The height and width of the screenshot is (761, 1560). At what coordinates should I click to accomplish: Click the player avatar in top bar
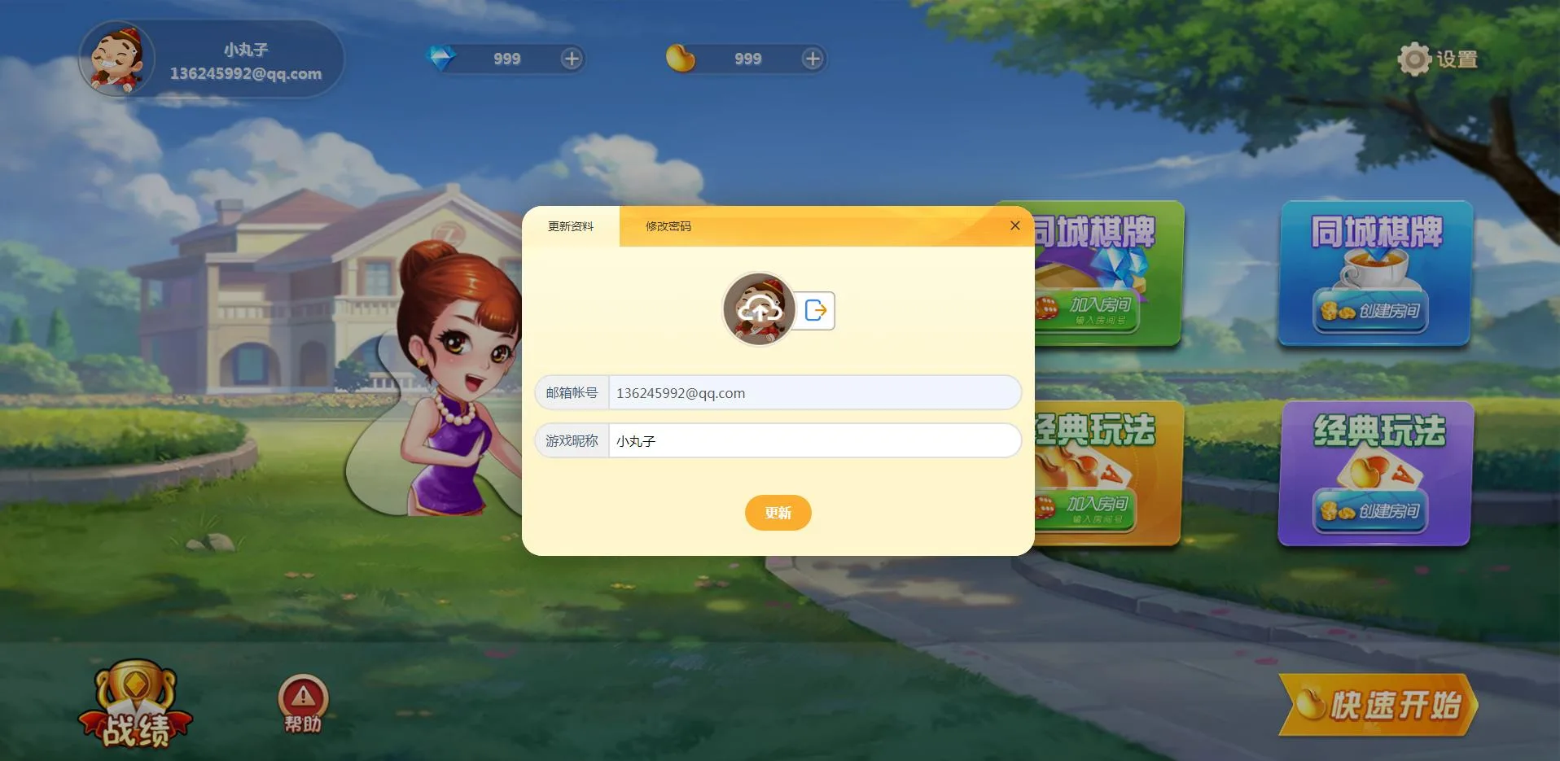click(116, 59)
